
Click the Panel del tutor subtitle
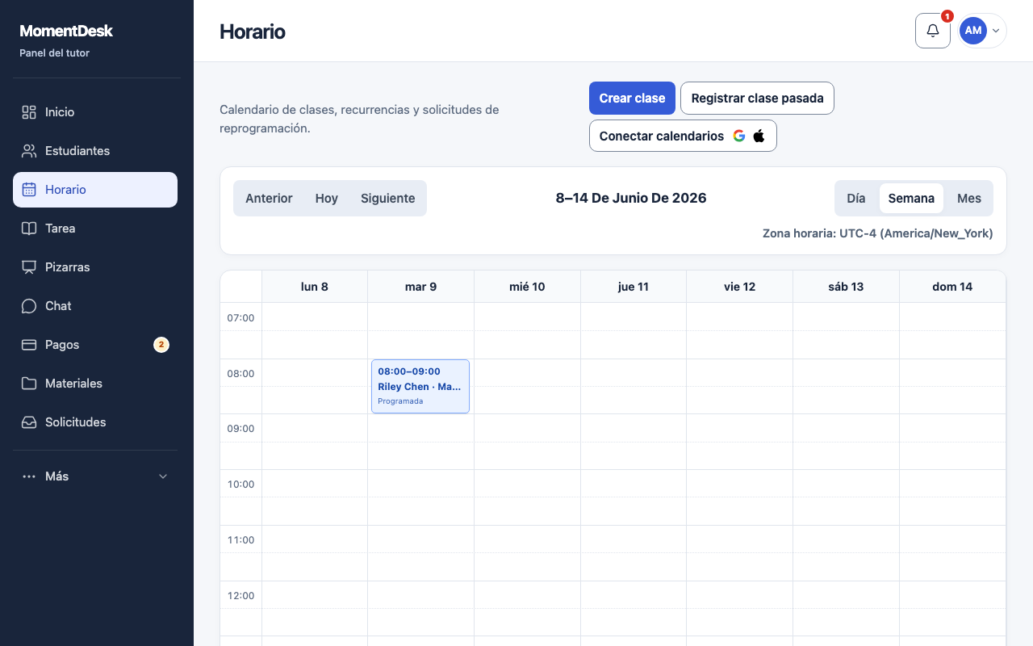[55, 53]
